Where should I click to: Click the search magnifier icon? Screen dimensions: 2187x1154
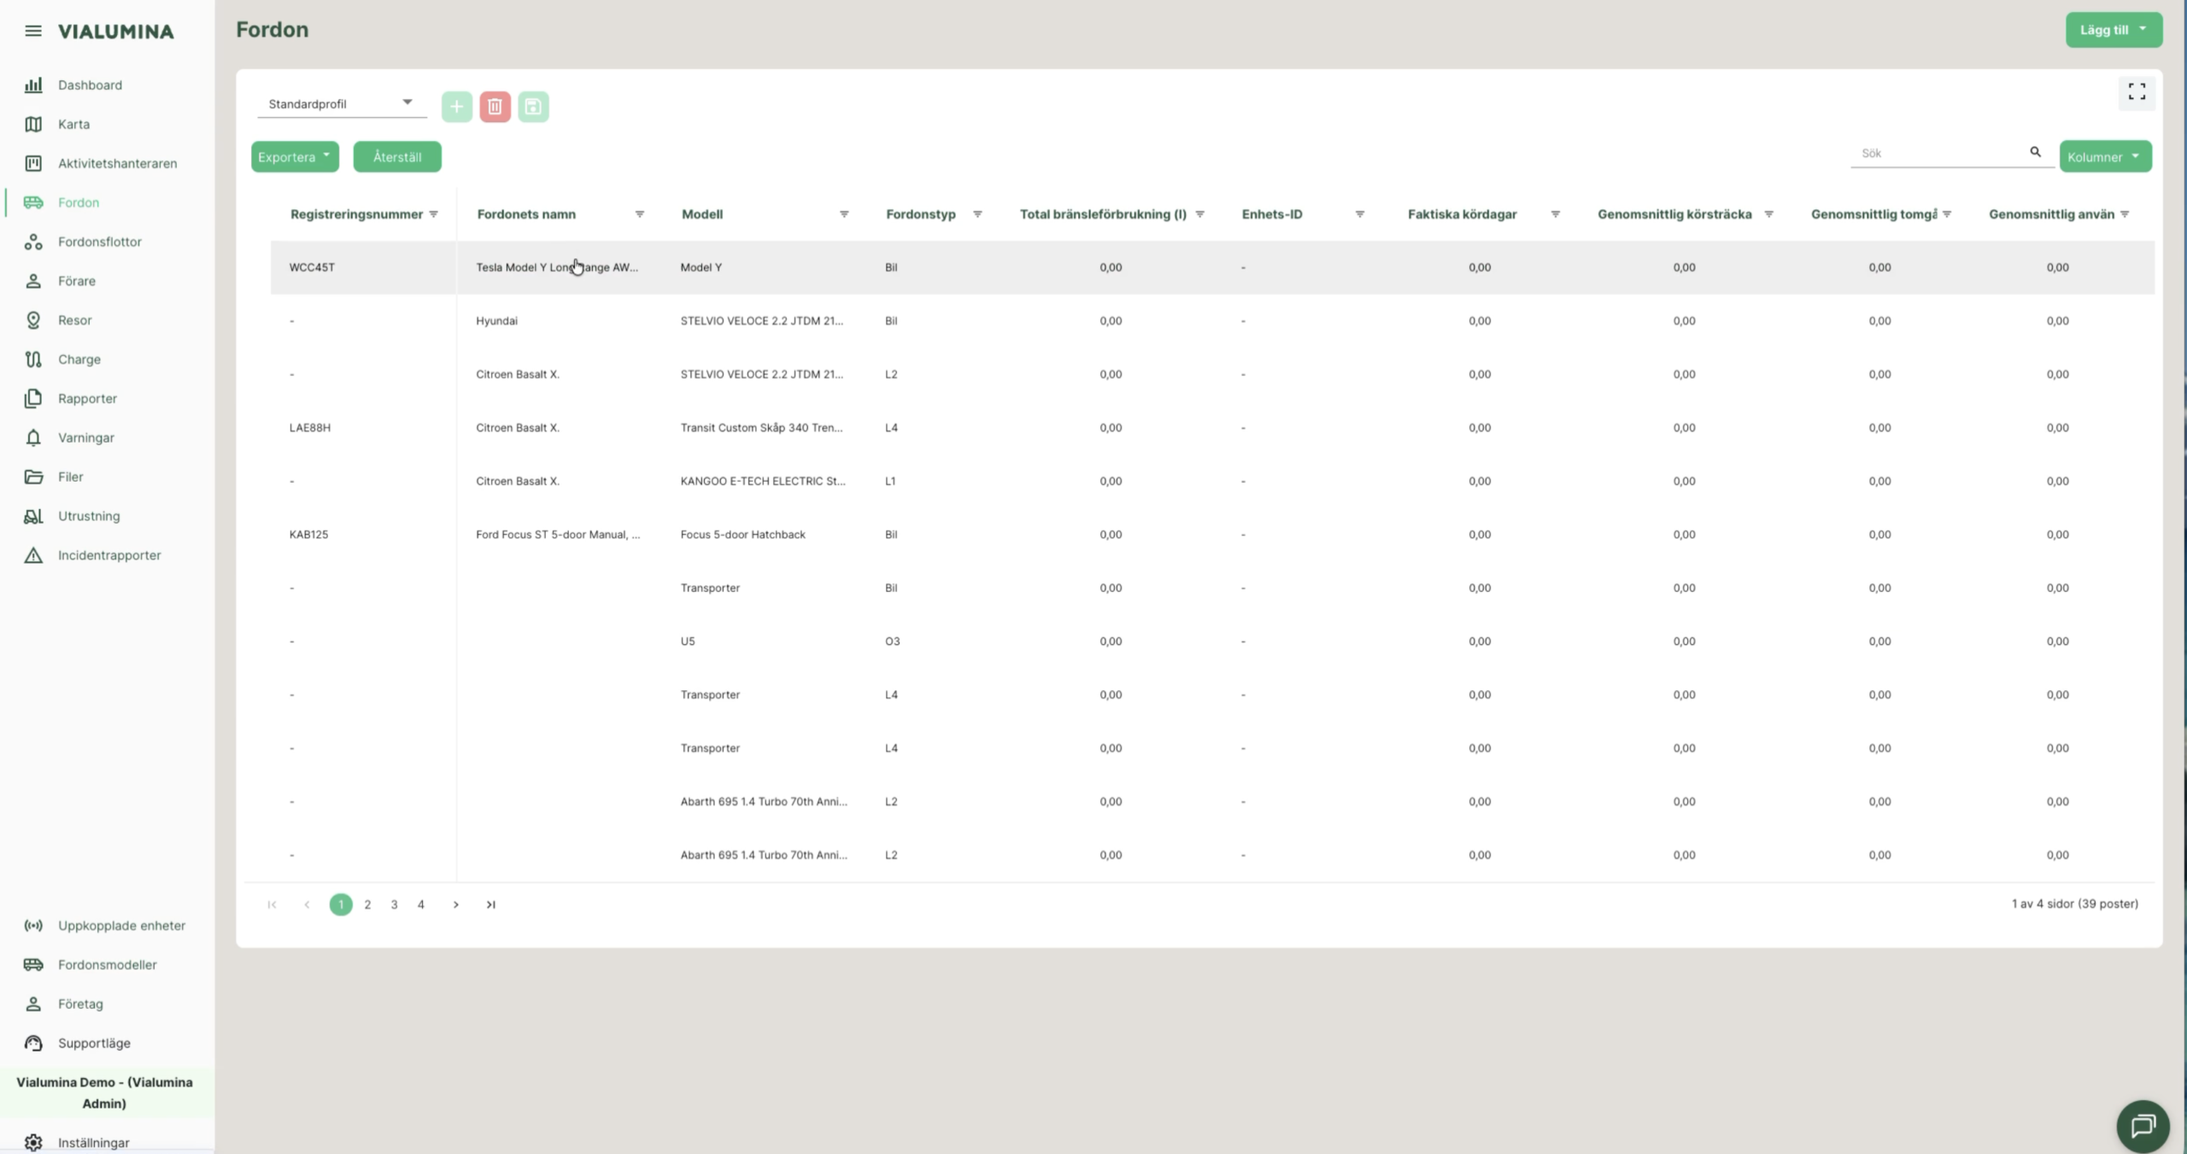point(2036,152)
